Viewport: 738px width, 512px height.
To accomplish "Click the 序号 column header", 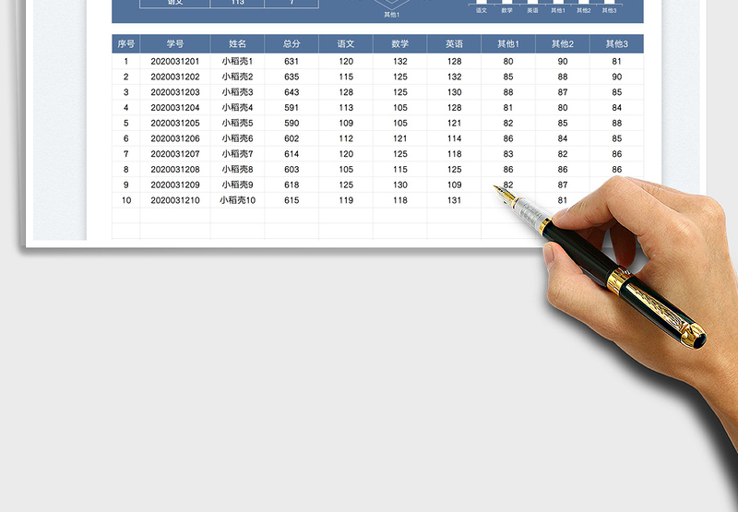I will tap(125, 43).
